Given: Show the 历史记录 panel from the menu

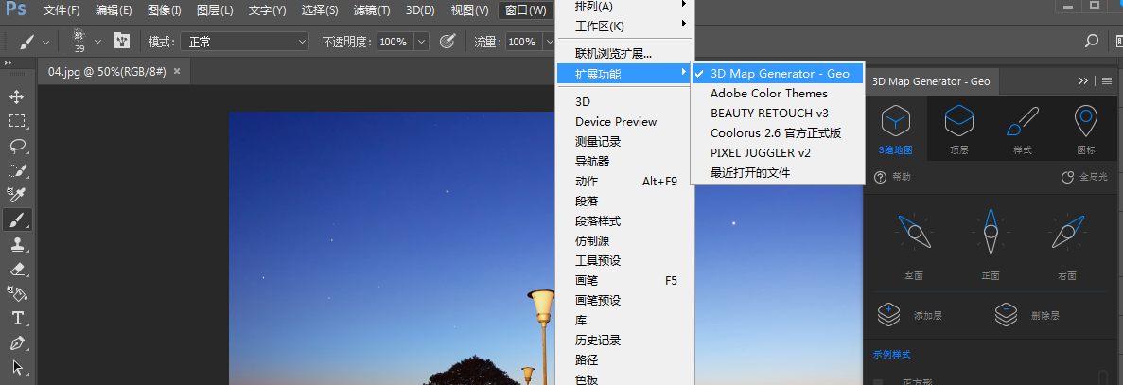Looking at the screenshot, I should click(623, 340).
